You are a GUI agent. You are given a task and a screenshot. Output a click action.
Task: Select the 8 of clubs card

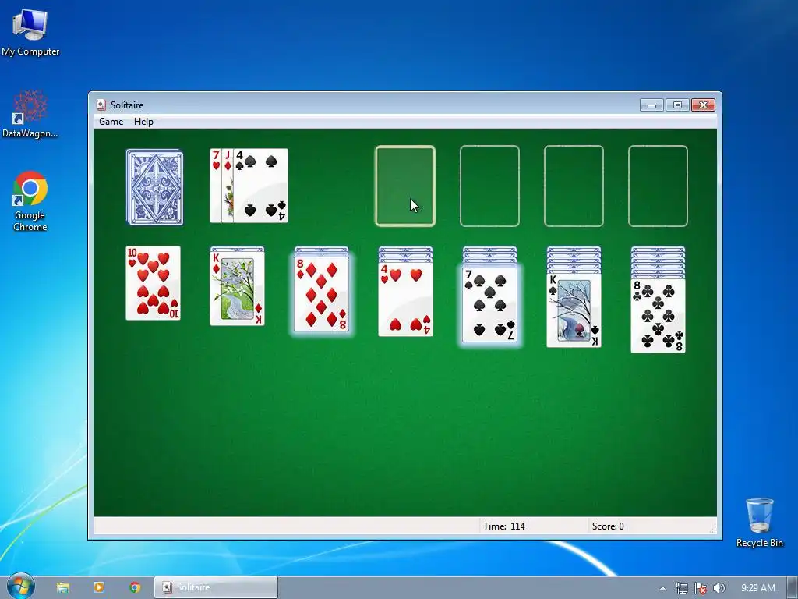(658, 316)
